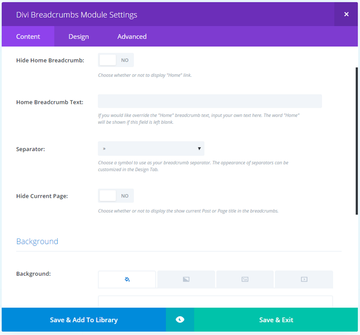Click the Save & Exit button
This screenshot has width=360, height=335.
[276, 320]
